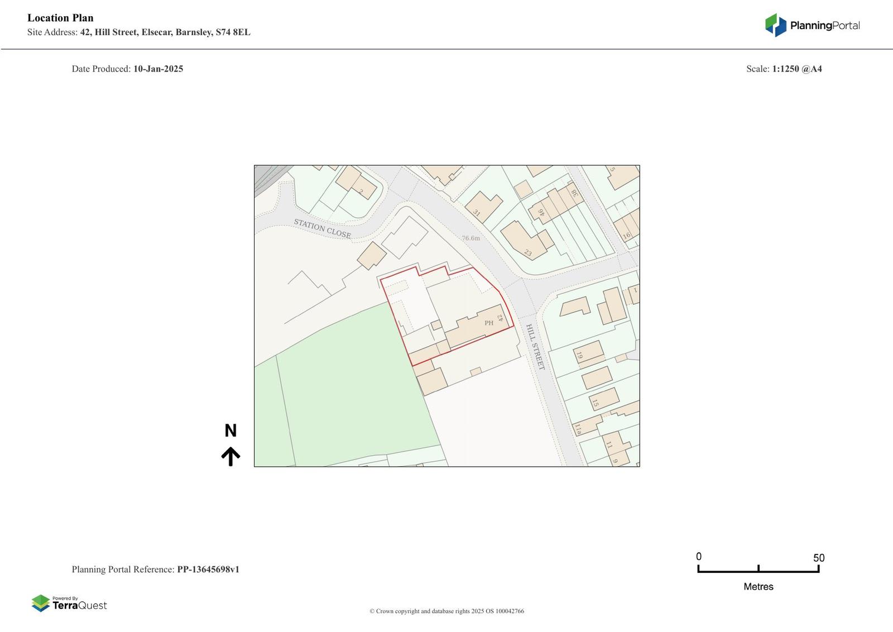Click the Planning Portal reference PP-13645698v1
Screen dimensions: 893x632
pyautogui.click(x=208, y=569)
